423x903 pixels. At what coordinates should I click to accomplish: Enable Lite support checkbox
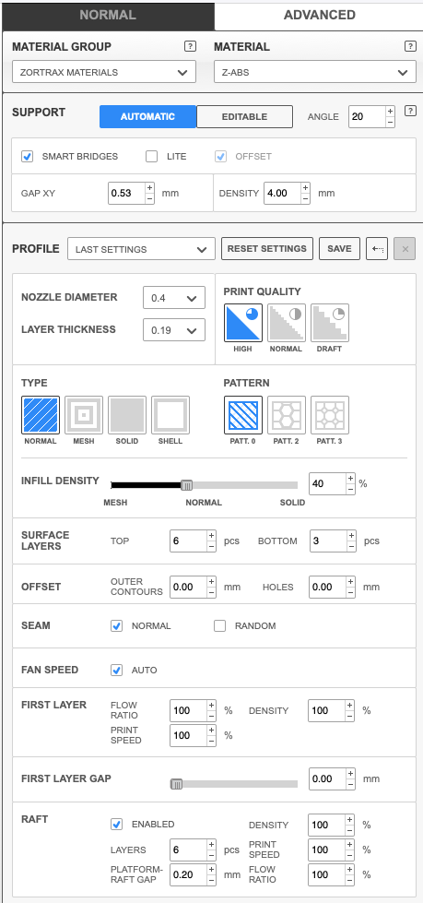[151, 156]
